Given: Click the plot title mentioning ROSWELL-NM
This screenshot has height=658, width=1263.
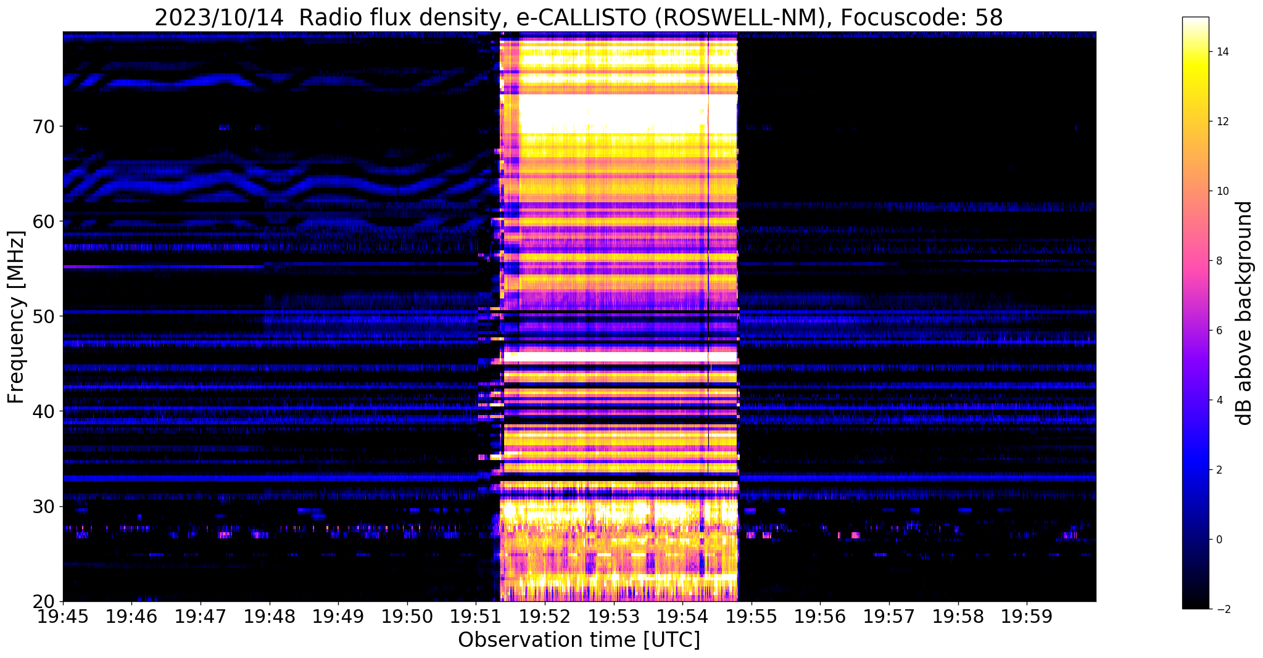Looking at the screenshot, I should pos(579,18).
